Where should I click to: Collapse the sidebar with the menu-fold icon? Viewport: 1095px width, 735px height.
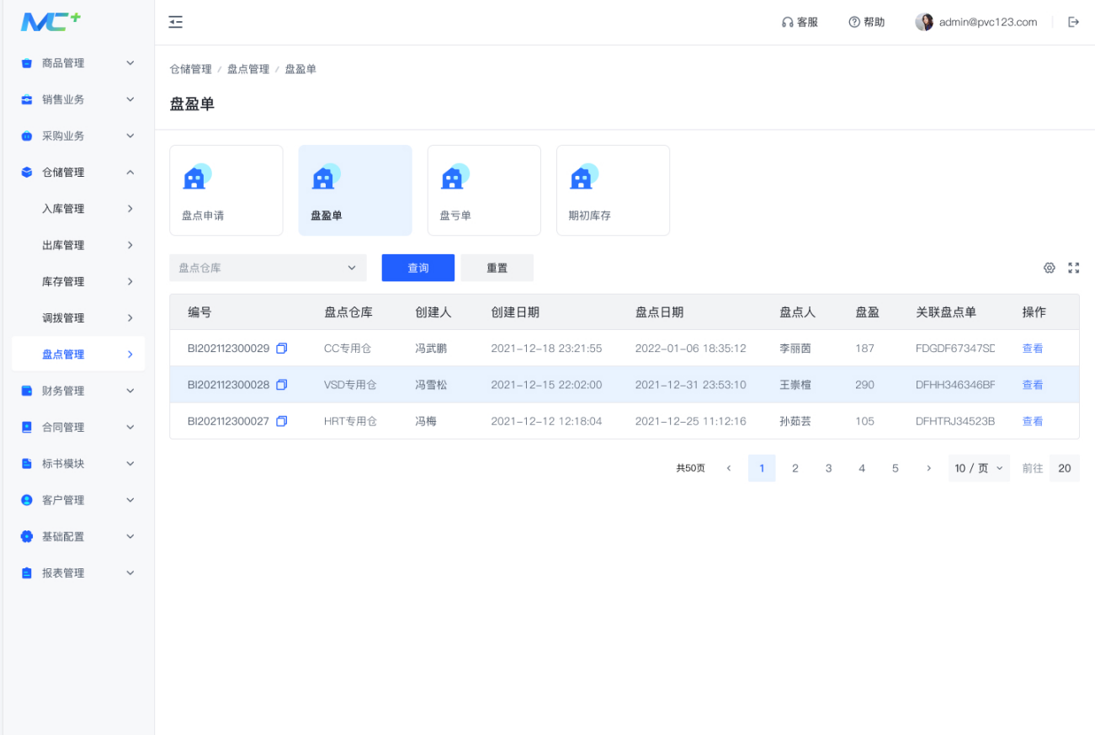click(175, 22)
